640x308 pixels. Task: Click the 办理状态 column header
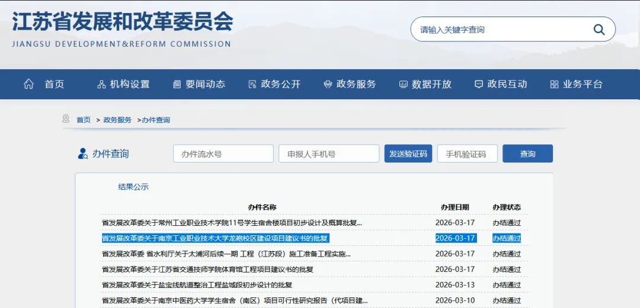coord(507,208)
